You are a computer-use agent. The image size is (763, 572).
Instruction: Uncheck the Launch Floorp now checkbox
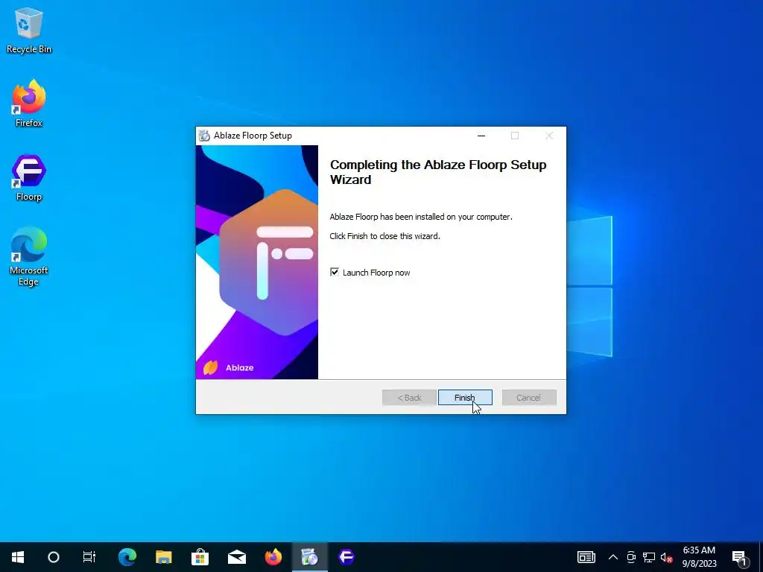click(335, 272)
